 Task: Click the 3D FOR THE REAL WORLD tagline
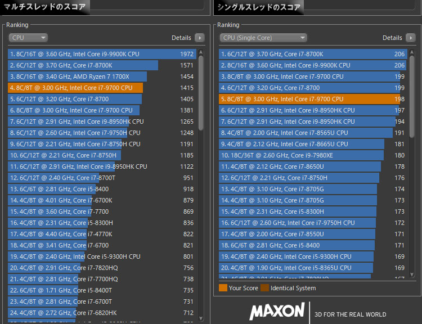(351, 314)
